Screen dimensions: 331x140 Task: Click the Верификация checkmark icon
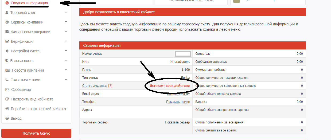[x=7, y=41]
